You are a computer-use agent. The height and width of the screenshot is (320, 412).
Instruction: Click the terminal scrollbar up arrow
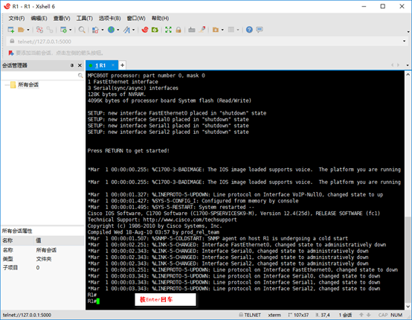coord(408,74)
